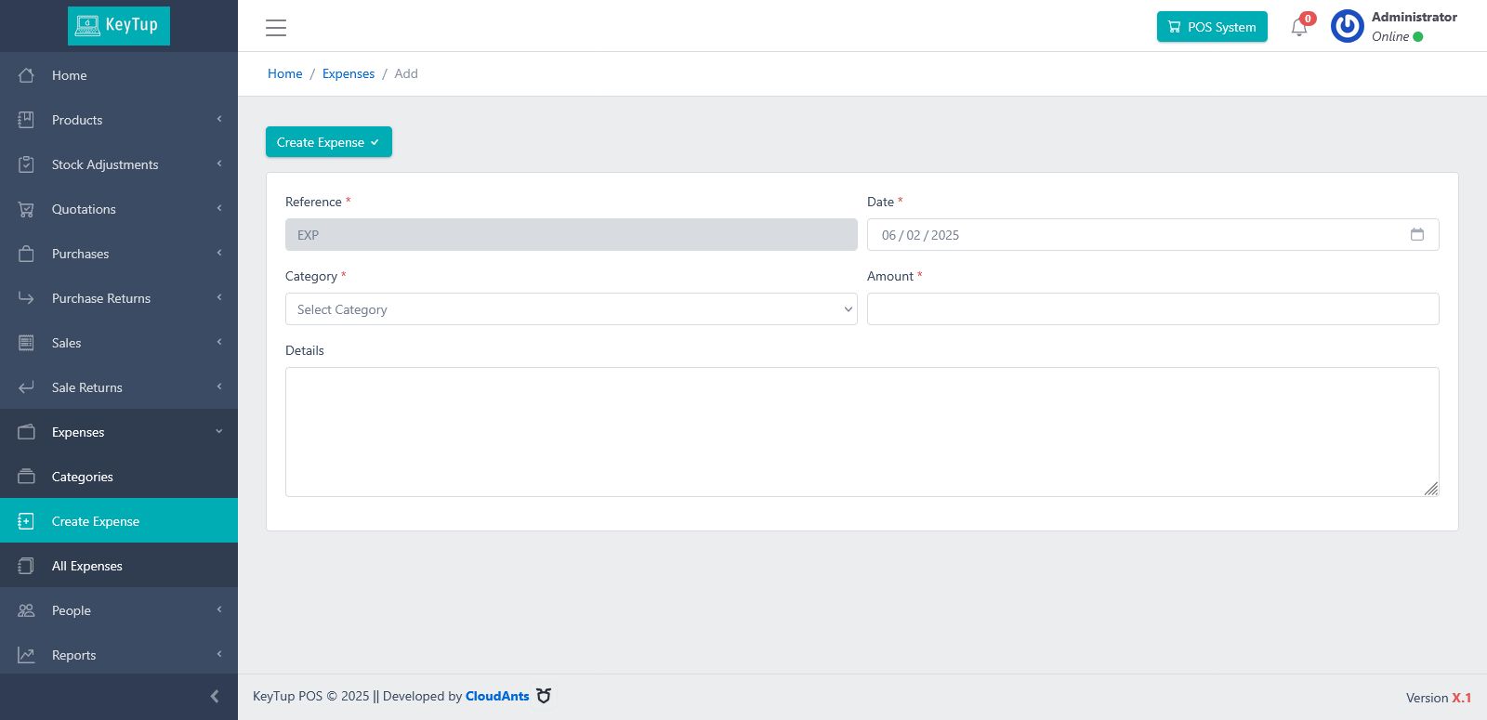Click the Reference EXP field

pyautogui.click(x=572, y=235)
